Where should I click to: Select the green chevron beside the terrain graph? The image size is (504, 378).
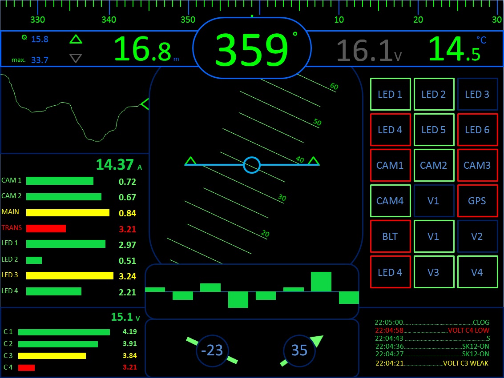[145, 103]
